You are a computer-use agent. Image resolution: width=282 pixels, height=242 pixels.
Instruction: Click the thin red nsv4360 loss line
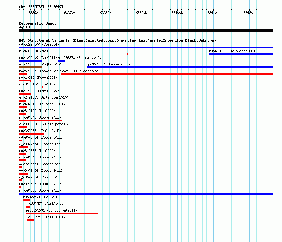(73, 54)
